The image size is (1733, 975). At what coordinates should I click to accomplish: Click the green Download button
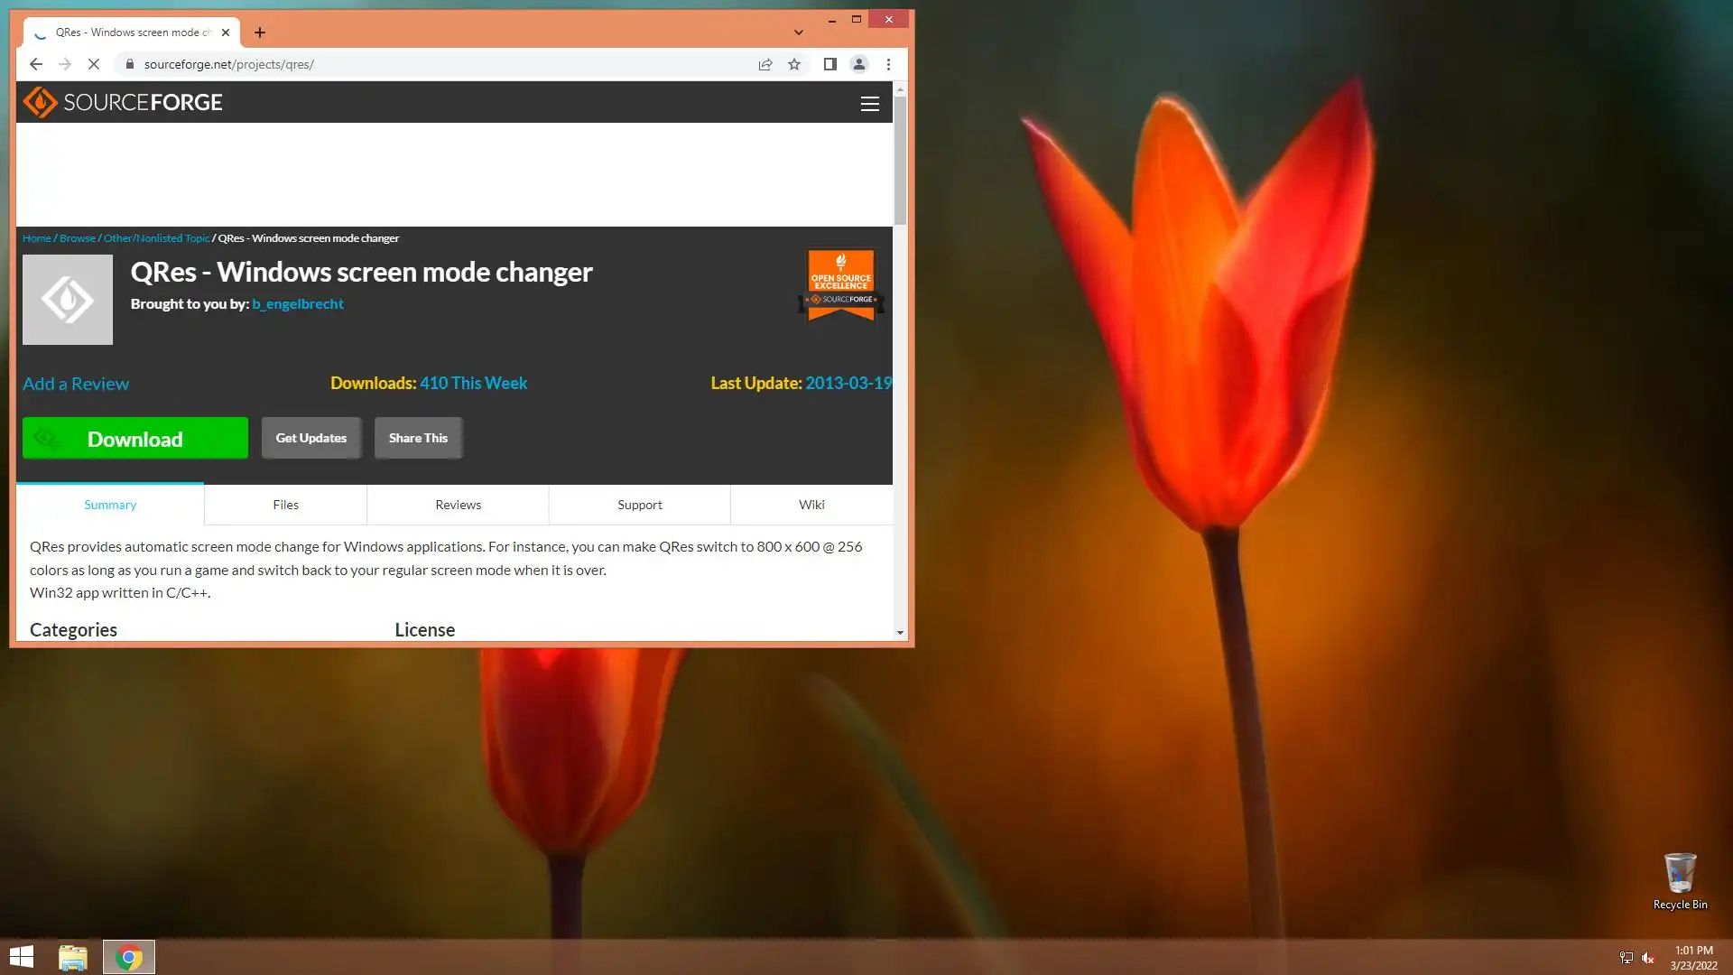tap(135, 439)
